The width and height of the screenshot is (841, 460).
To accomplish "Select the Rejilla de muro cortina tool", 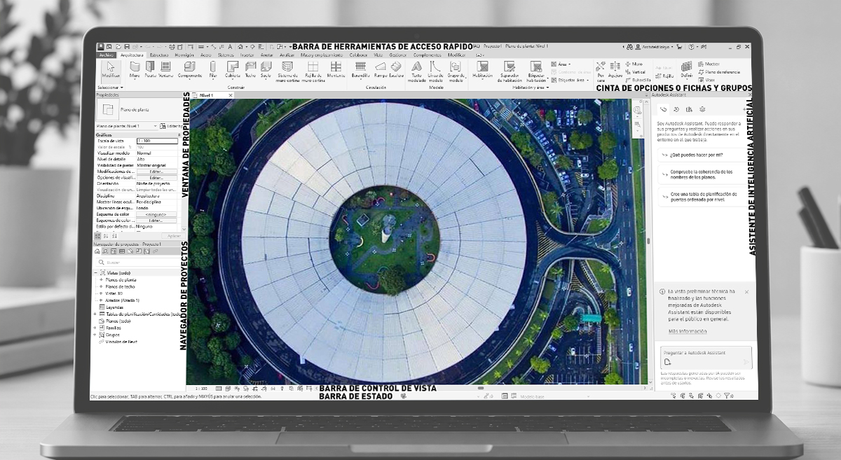I will pos(313,72).
